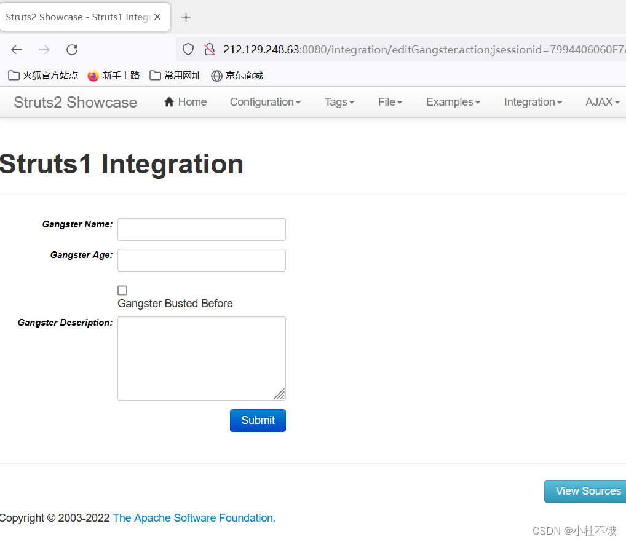Expand the AJAX dropdown menu

[x=603, y=102]
